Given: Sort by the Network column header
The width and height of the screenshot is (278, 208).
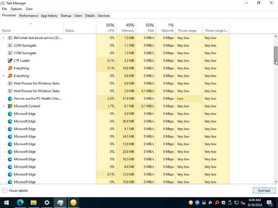Looking at the screenshot, I should coord(166,28).
